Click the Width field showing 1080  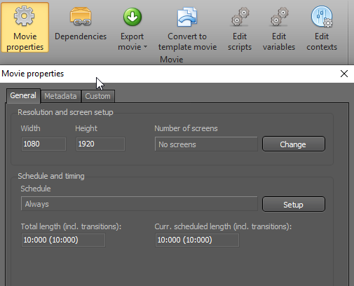pos(43,144)
